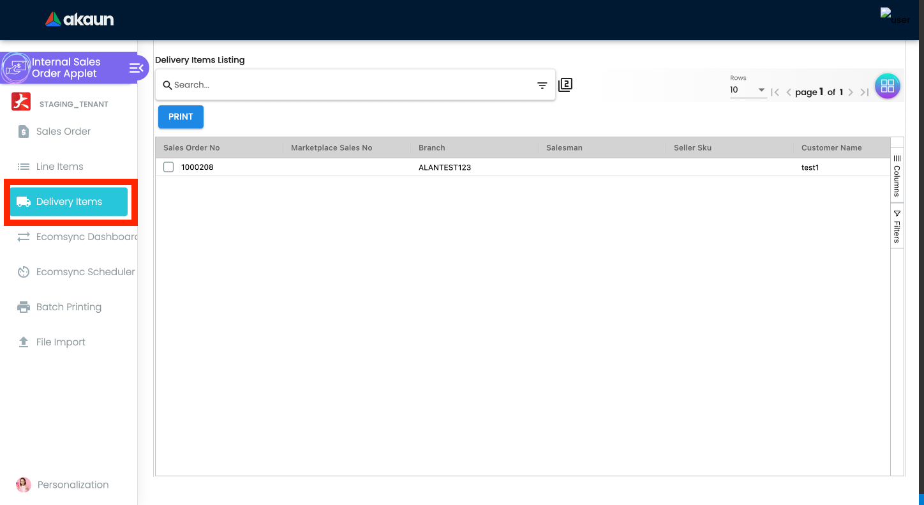
Task: Click the Ecomsync Scheduler clock icon
Action: pyautogui.click(x=24, y=272)
